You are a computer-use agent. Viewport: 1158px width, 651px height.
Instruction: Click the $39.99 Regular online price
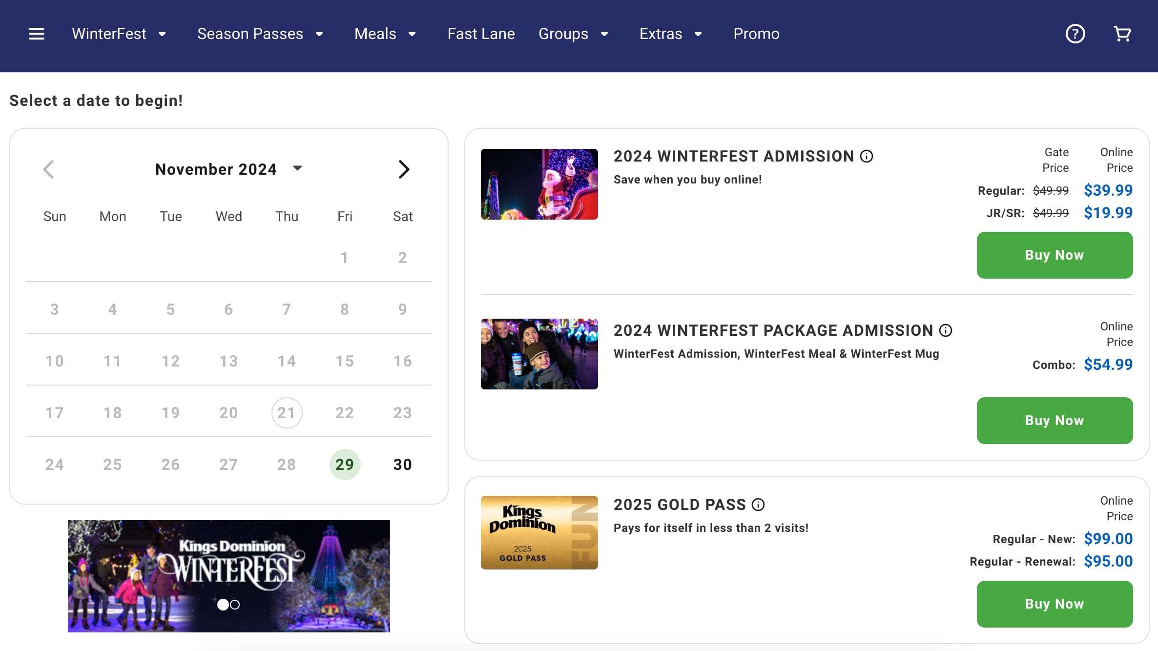pyautogui.click(x=1108, y=190)
